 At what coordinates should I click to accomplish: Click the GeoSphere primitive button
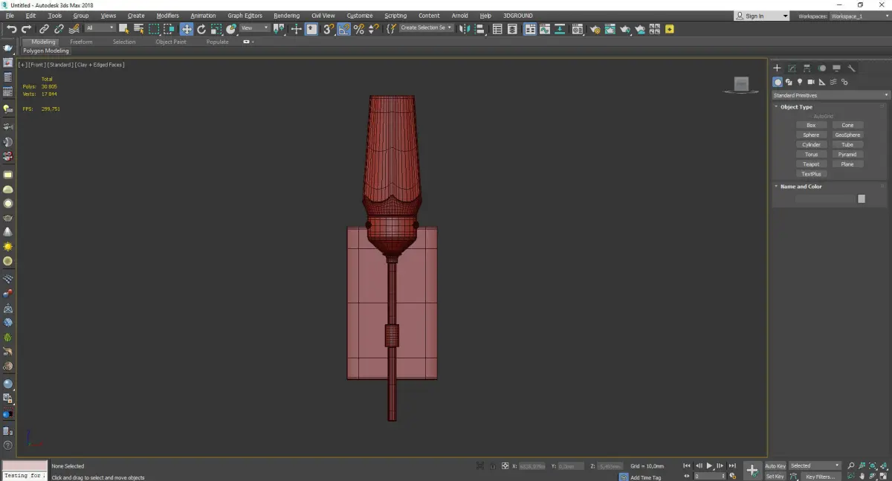pyautogui.click(x=847, y=135)
